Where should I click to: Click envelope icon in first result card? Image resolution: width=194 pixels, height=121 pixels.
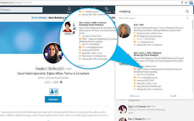click(135, 42)
